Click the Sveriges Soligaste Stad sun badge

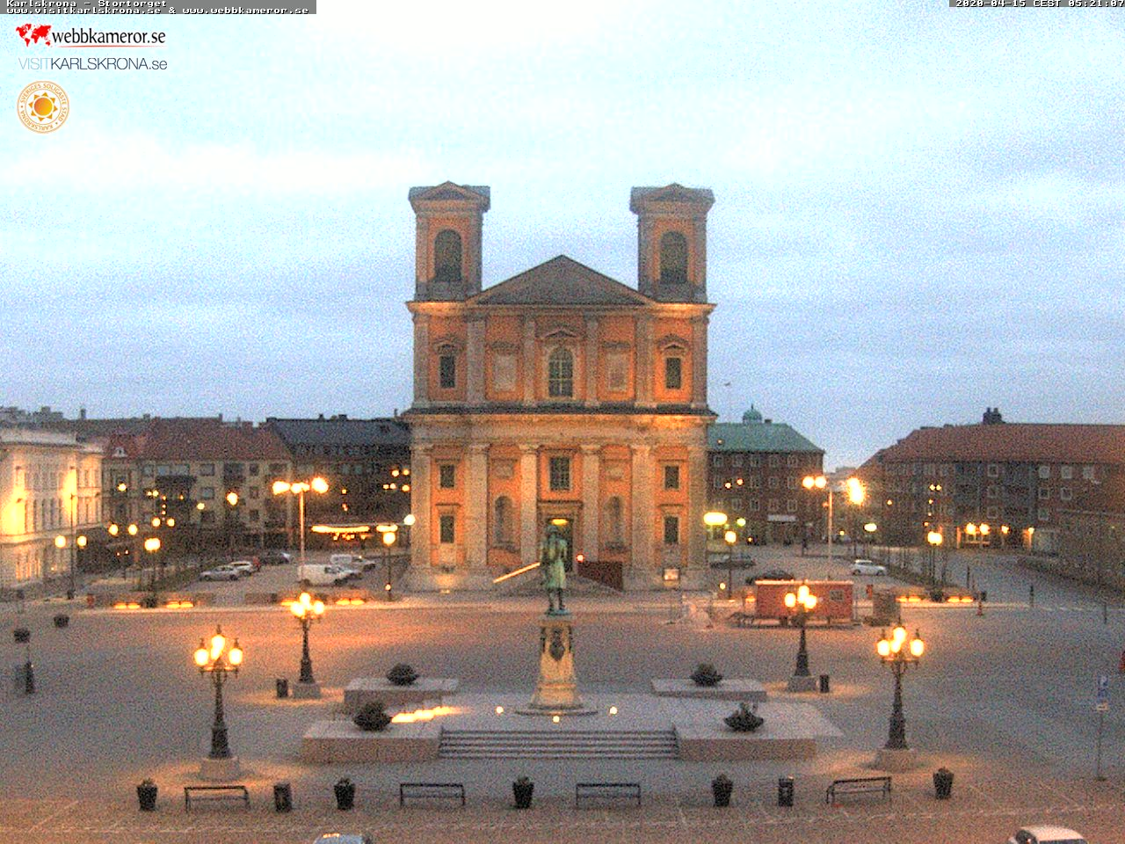click(42, 107)
